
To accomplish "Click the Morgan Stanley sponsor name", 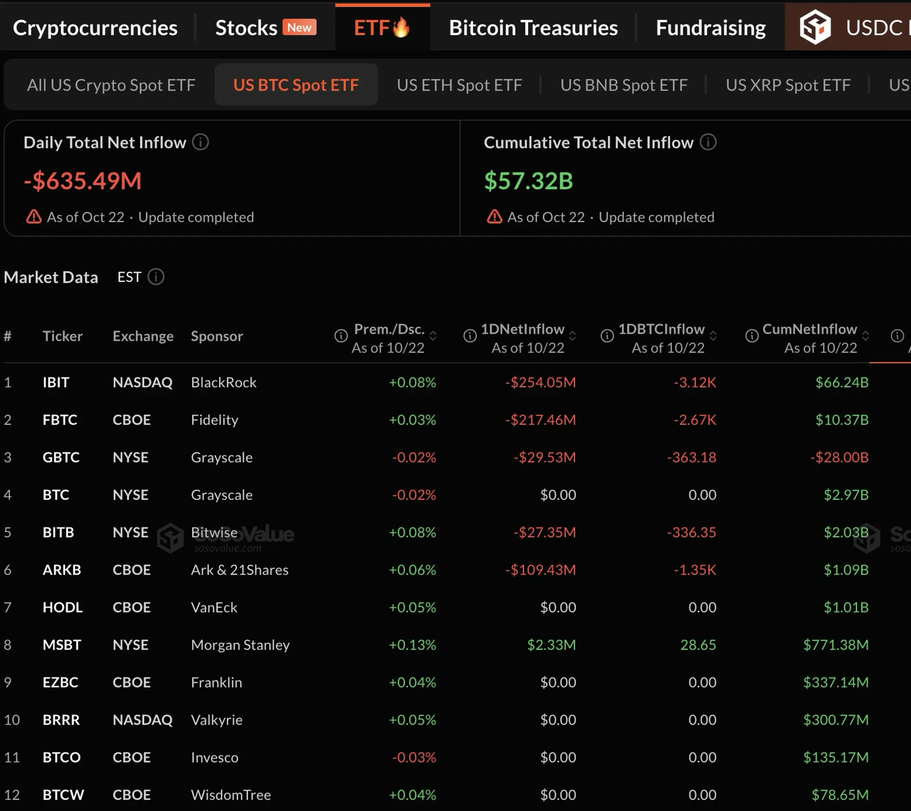I will click(x=240, y=644).
